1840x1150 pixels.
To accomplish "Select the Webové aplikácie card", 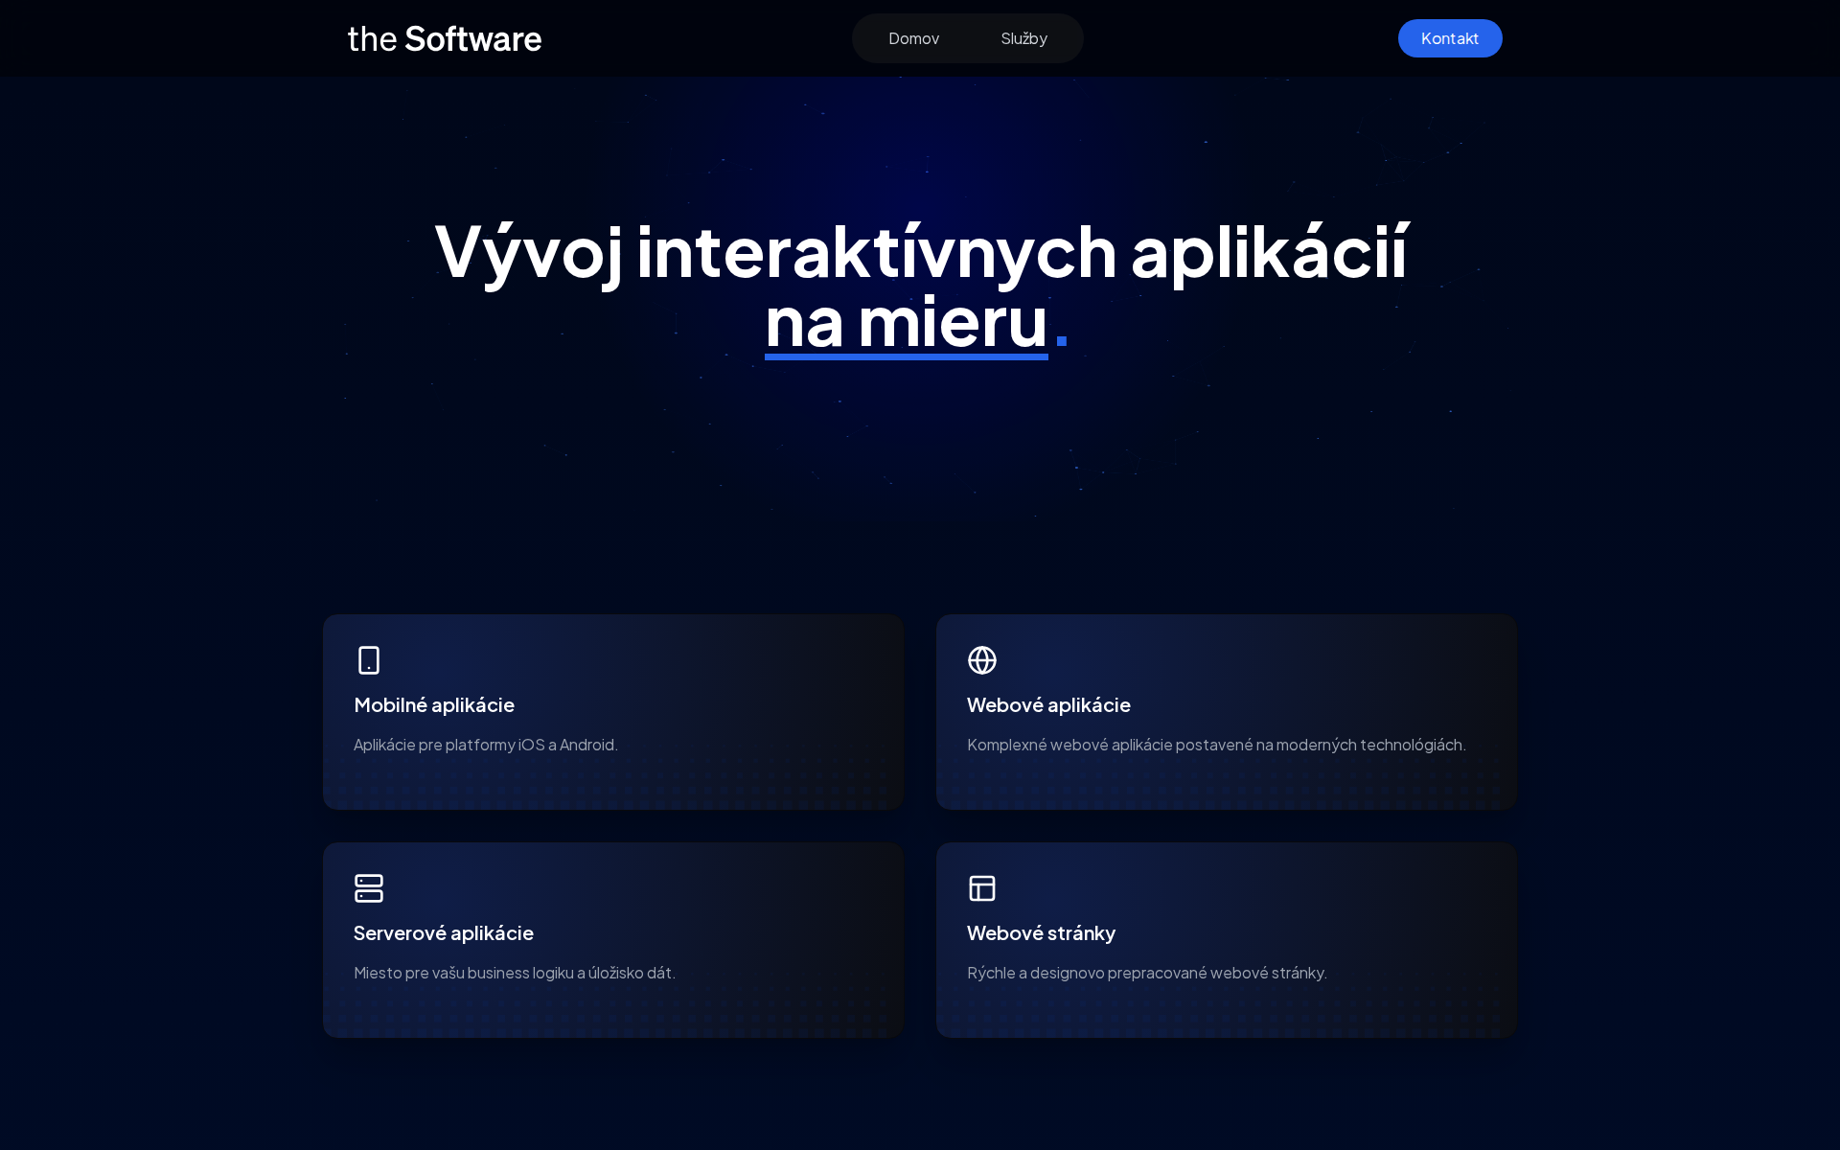I will click(1226, 711).
